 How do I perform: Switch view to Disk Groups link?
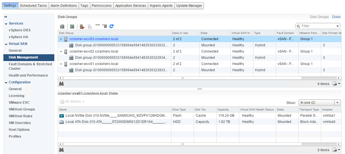(319, 17)
